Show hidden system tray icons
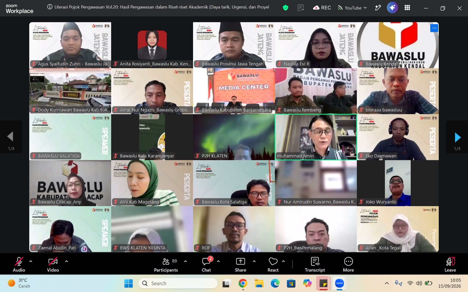 387,283
